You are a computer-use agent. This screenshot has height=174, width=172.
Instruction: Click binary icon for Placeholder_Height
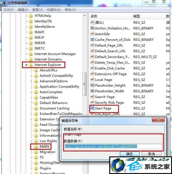point(92,85)
